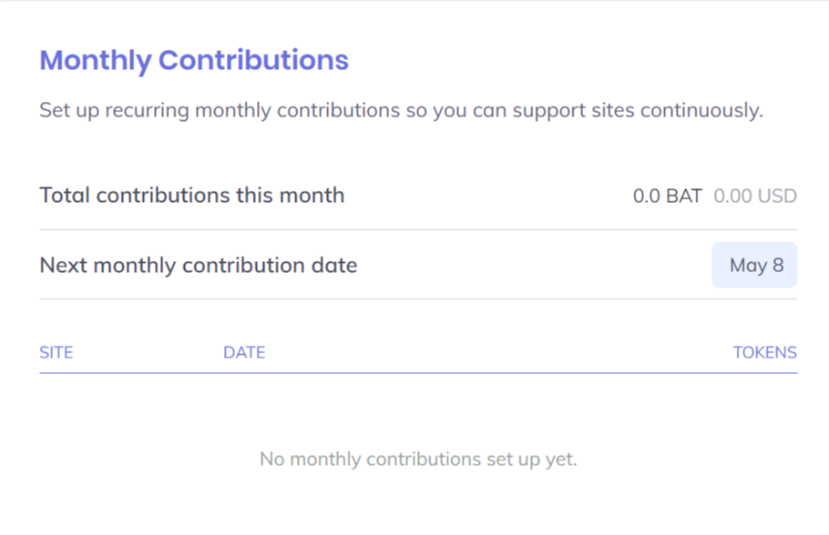
Task: Click the Next monthly contribution date label
Action: [x=199, y=266]
